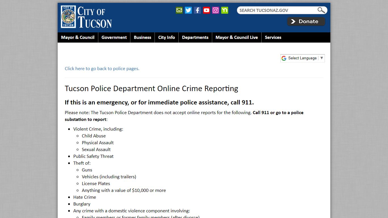Open the YouTube channel icon
This screenshot has height=218, width=388.
pos(206,10)
